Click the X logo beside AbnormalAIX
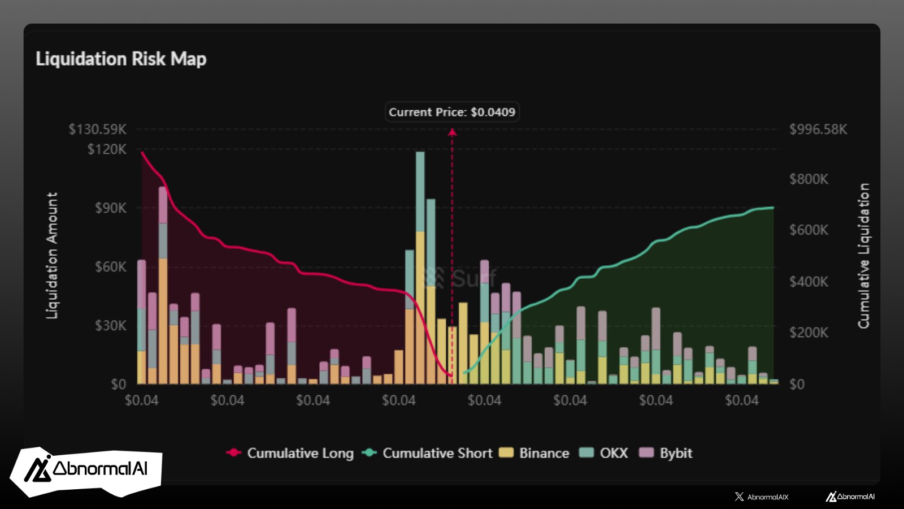This screenshot has height=509, width=904. pyautogui.click(x=739, y=497)
